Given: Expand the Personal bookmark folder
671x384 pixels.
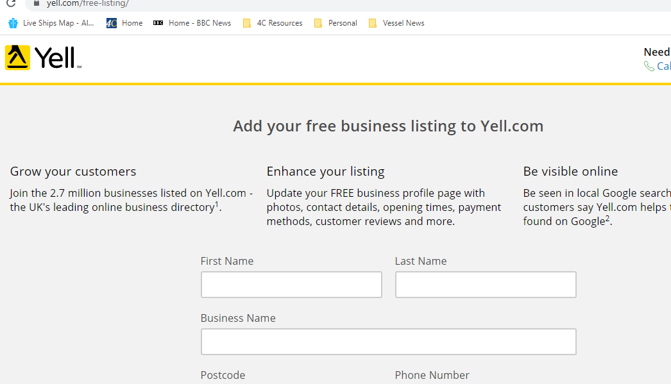Looking at the screenshot, I should click(335, 23).
